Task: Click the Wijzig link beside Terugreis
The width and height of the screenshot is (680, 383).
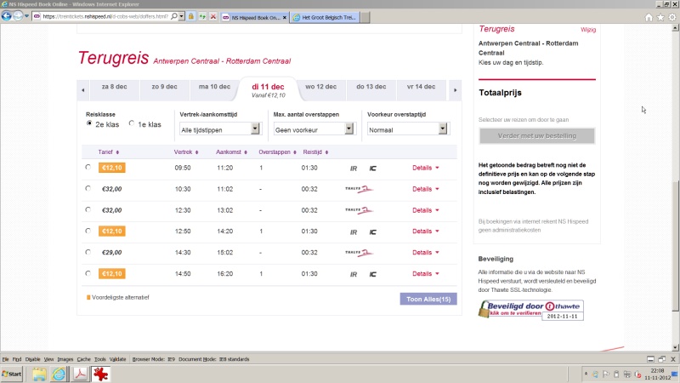Action: [587, 29]
